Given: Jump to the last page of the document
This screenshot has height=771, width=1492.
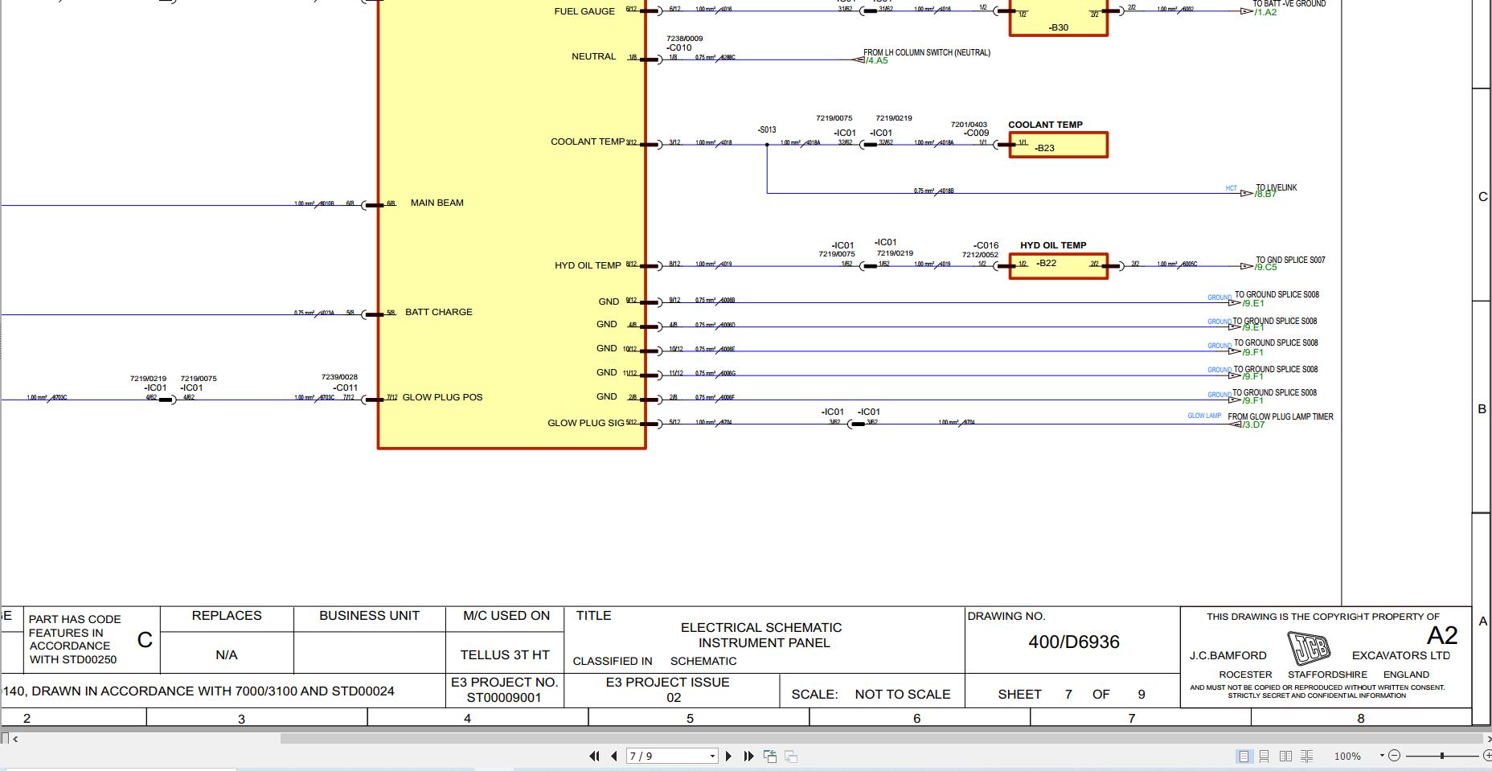Looking at the screenshot, I should coord(749,756).
